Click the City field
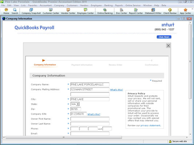194x145 pixels. coord(90,99)
